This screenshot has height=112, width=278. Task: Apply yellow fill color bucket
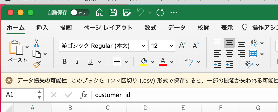pos(144,62)
